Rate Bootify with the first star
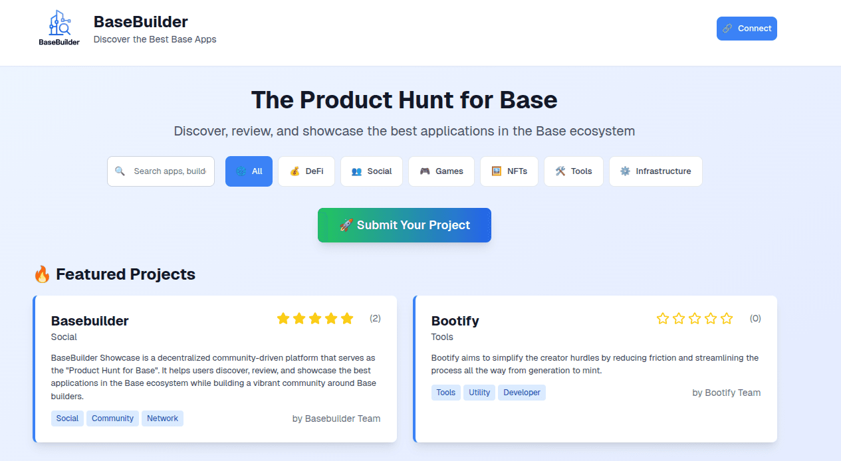This screenshot has height=461, width=841. click(662, 318)
